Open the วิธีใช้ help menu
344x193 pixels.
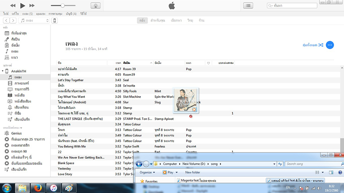(83, 14)
